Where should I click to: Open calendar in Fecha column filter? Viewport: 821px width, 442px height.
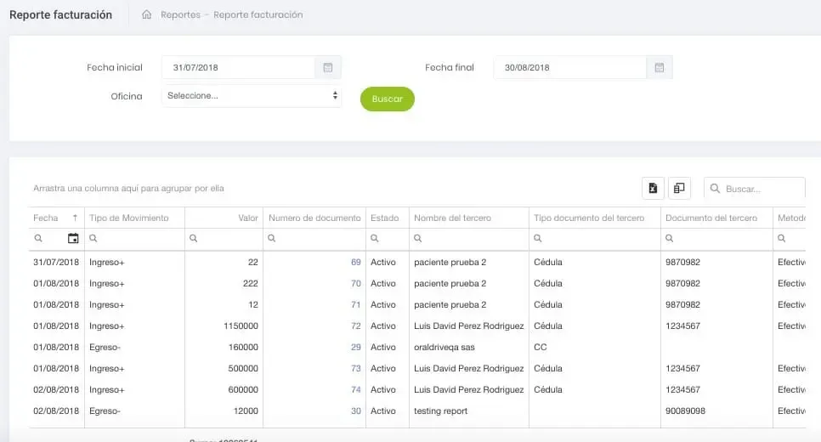pyautogui.click(x=73, y=239)
